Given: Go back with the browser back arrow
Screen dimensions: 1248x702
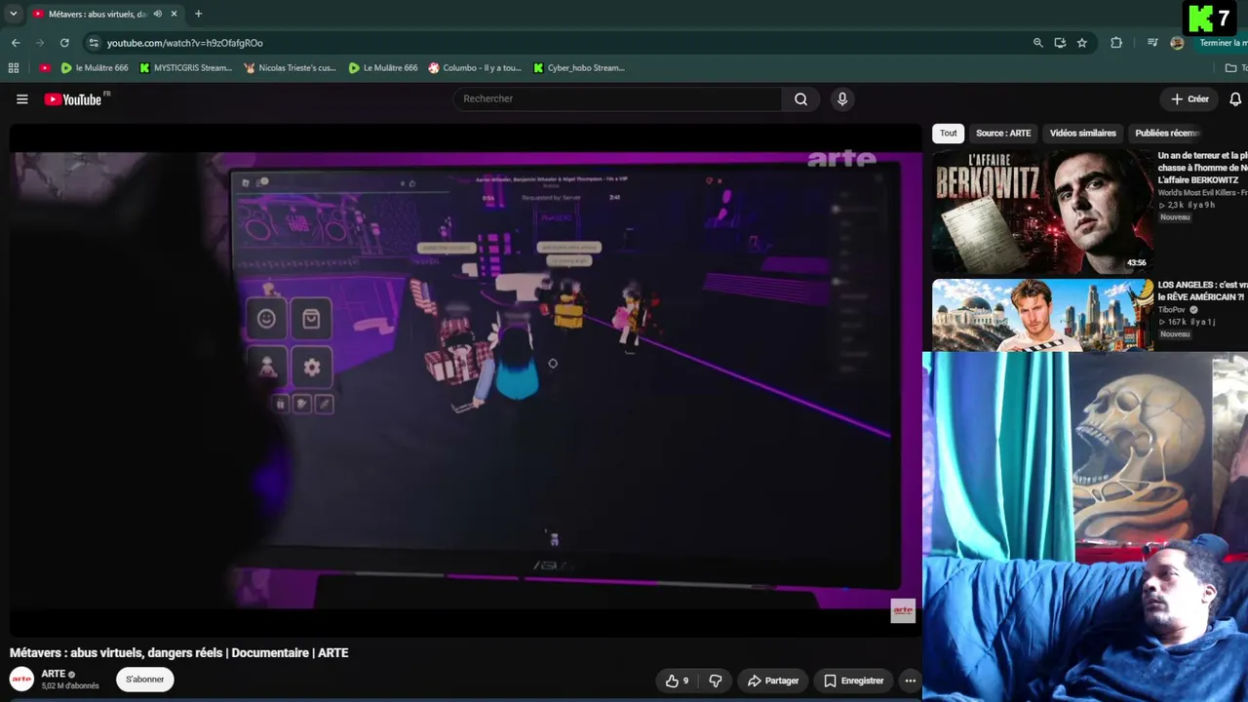Looking at the screenshot, I should pyautogui.click(x=16, y=43).
